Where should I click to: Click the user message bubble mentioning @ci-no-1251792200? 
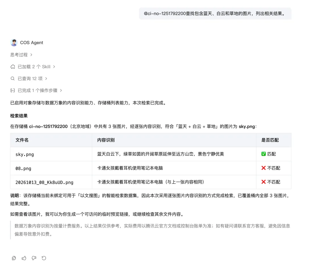coord(215,14)
